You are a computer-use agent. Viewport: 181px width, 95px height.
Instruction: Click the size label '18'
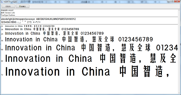point(2,30)
